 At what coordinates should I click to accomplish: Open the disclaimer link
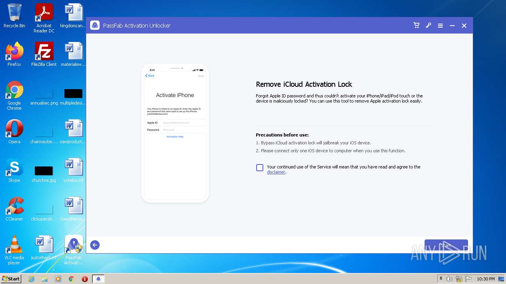(276, 172)
